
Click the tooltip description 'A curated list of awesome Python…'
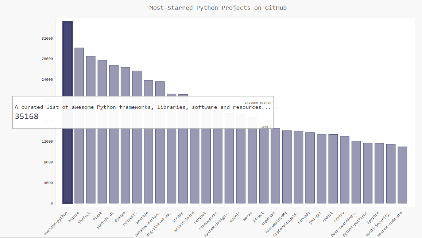click(143, 107)
